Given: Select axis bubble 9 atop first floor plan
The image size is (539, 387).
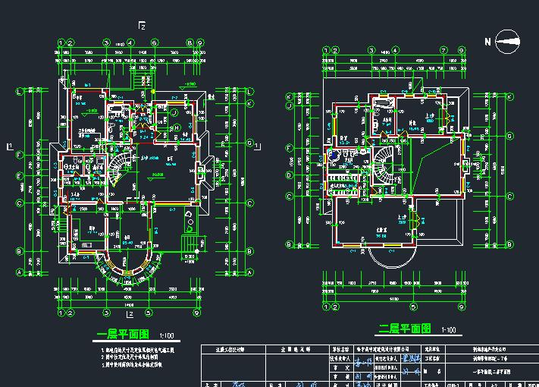Looking at the screenshot, I should point(199,42).
